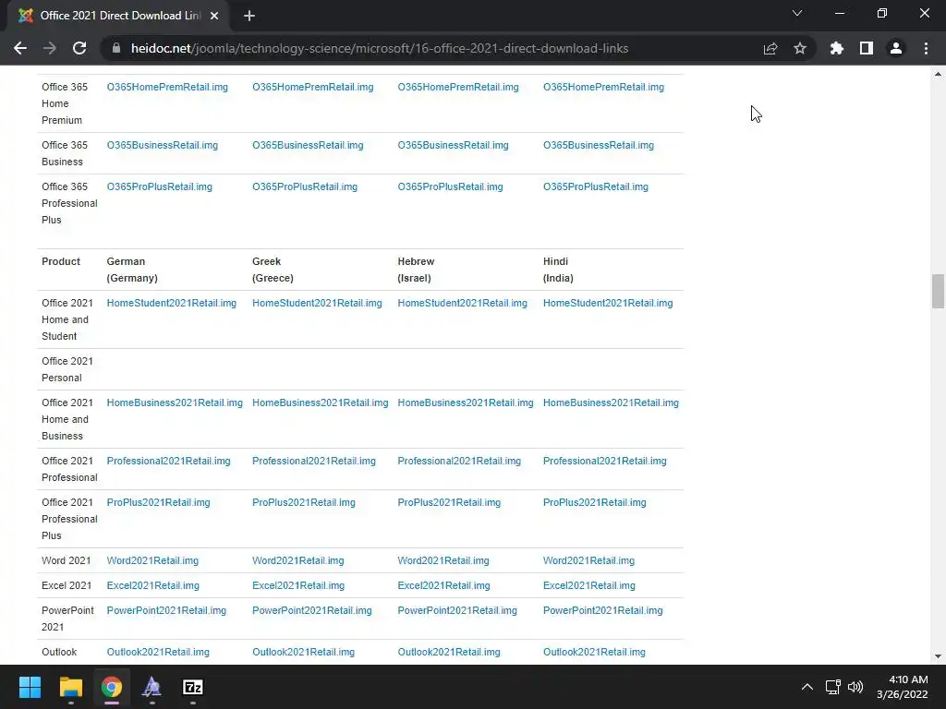Download Hebrew HomeBusiness2021Retail.img
This screenshot has height=709, width=946.
(466, 403)
